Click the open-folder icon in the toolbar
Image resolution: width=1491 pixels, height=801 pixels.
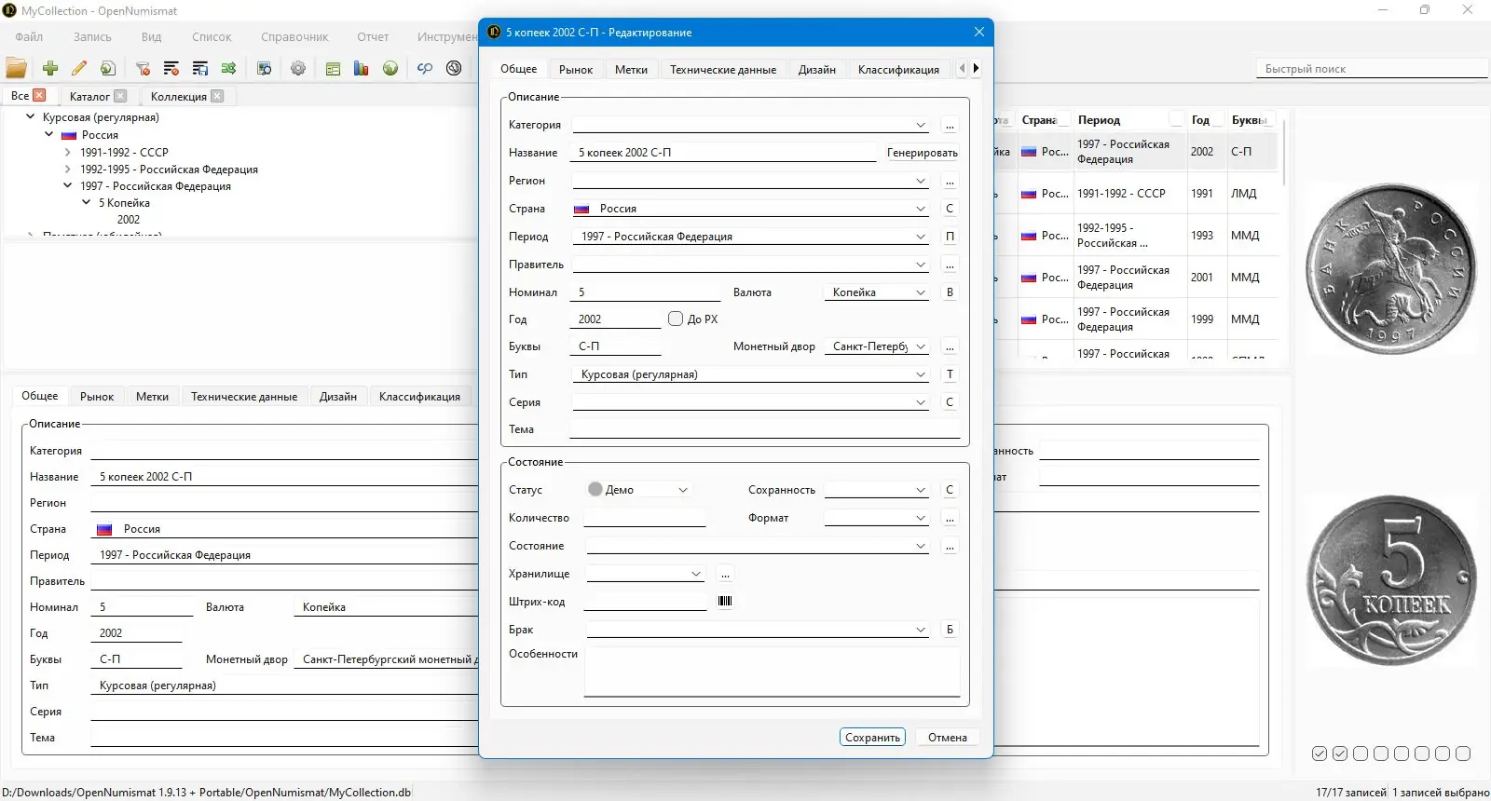click(17, 68)
